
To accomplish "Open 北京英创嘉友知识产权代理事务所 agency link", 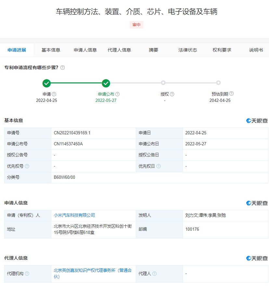I will 93,274.
